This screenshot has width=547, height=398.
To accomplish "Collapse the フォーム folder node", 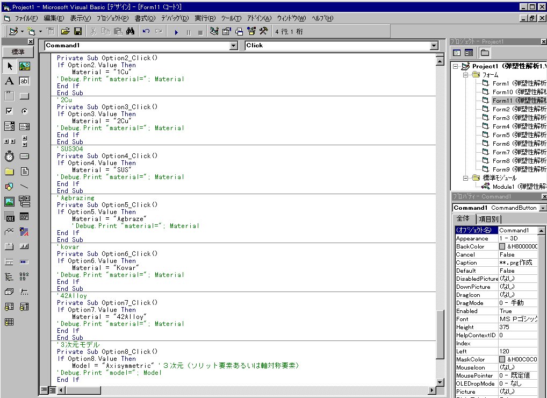I will coord(466,75).
